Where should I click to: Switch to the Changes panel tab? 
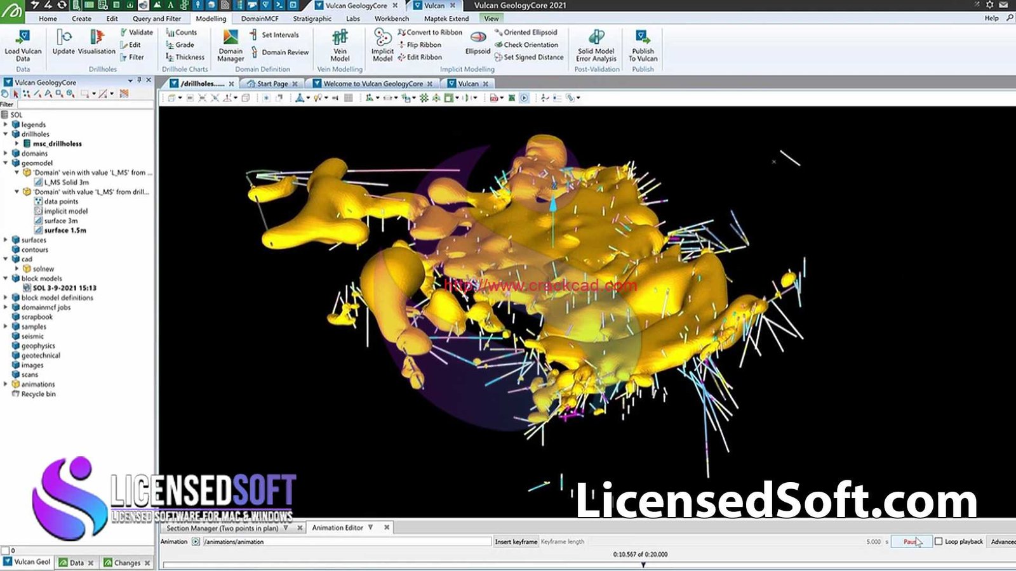[x=127, y=563]
